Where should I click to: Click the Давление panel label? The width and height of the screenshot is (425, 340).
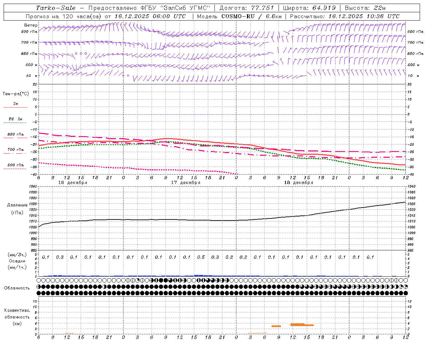17,205
